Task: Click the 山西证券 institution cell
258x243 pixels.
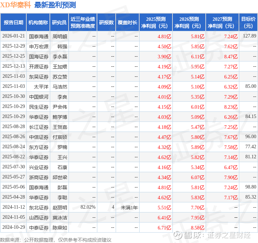Action: click(x=39, y=218)
